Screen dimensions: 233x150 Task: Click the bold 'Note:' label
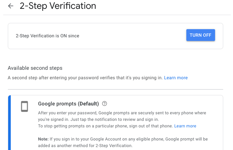43,139
